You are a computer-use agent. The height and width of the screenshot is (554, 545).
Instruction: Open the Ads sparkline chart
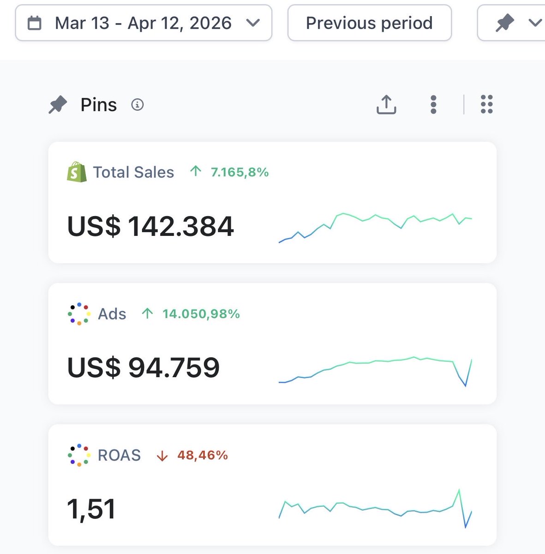(x=376, y=371)
